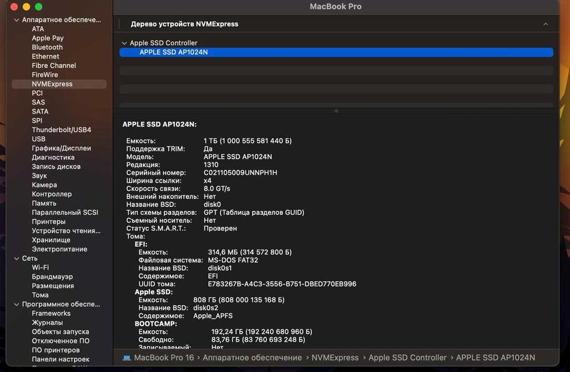Collapse the Аппаратное обеспечение section

pyautogui.click(x=17, y=20)
